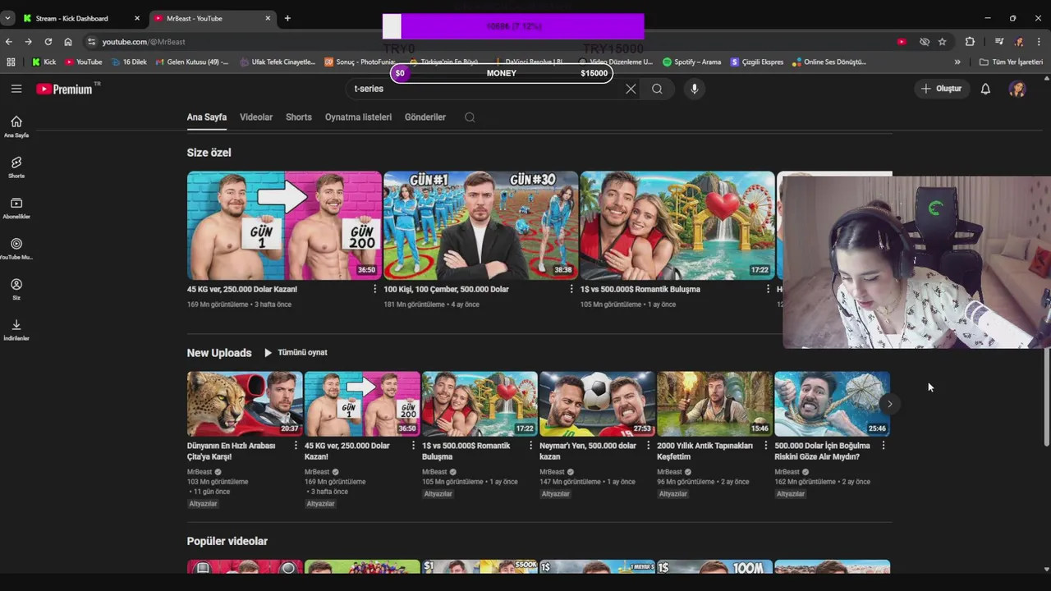Viewport: 1051px width, 591px height.
Task: Open İndirilenler in sidebar
Action: (16, 330)
